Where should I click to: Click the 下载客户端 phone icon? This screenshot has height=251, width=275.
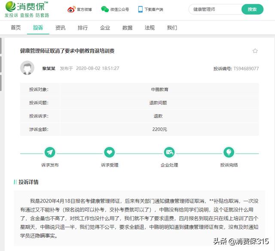(x=141, y=9)
